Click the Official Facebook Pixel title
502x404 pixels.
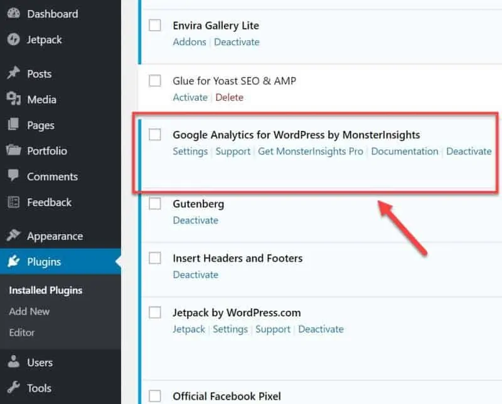click(x=227, y=396)
